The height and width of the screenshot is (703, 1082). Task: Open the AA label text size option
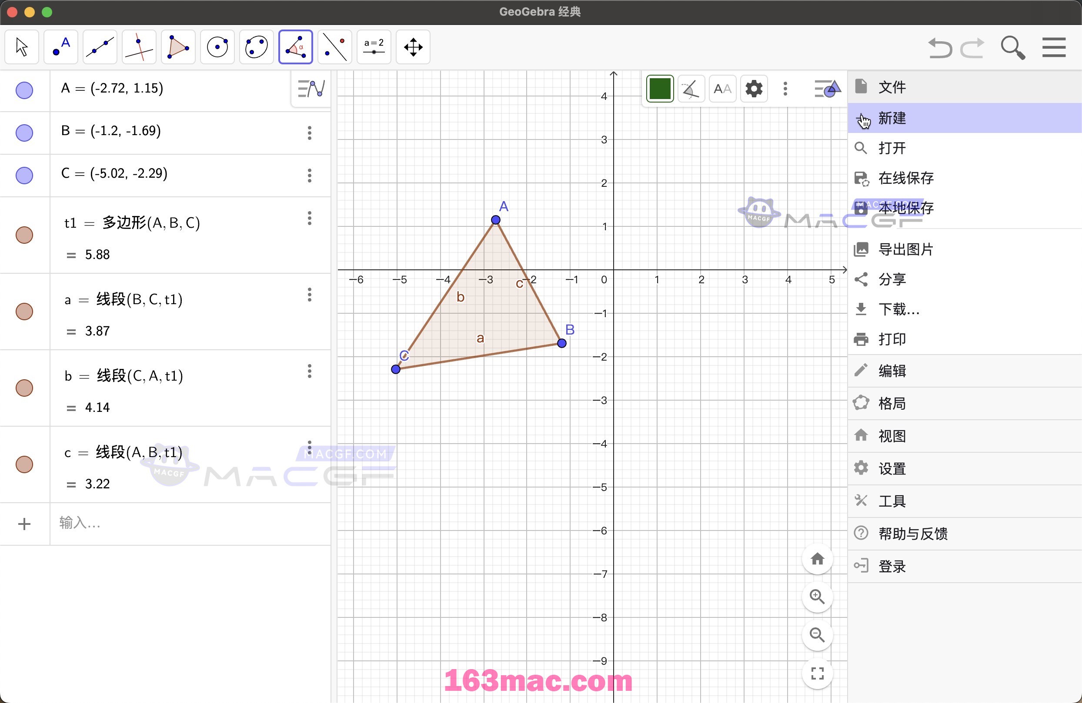[x=722, y=89]
